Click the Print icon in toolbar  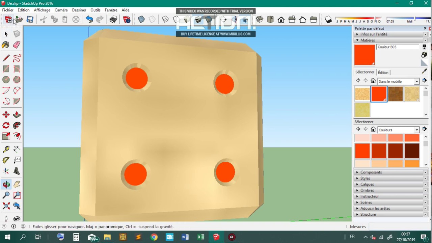coord(113,20)
